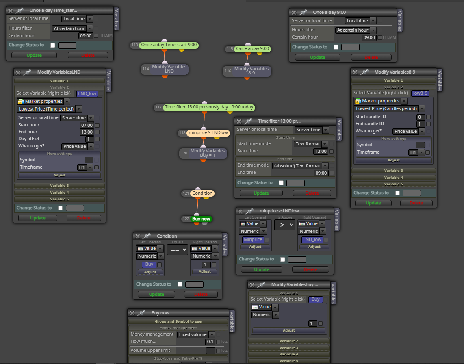Image resolution: width=464 pixels, height=364 pixels.
Task: Pin the Time filter 13:00 panel
Action: (248, 121)
